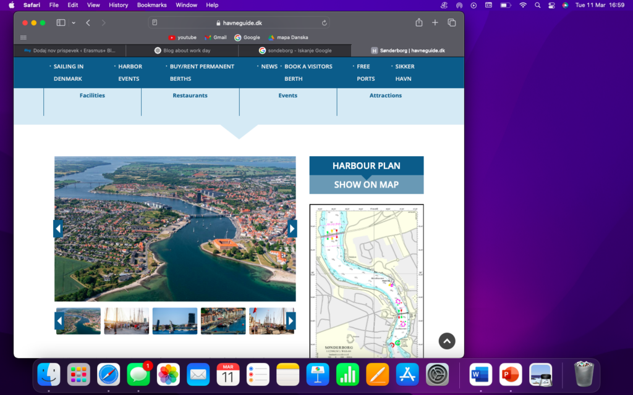Open the youtube bookmark in favorites bar
Viewport: 633px width, 395px height.
coord(182,38)
